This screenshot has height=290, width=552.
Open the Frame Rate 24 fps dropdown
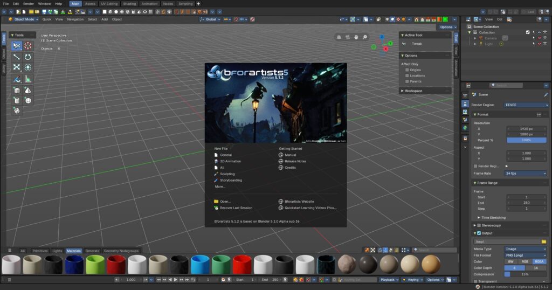point(526,174)
